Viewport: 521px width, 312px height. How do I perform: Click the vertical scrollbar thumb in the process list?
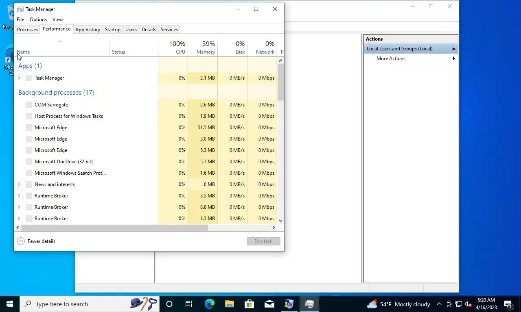[x=280, y=82]
